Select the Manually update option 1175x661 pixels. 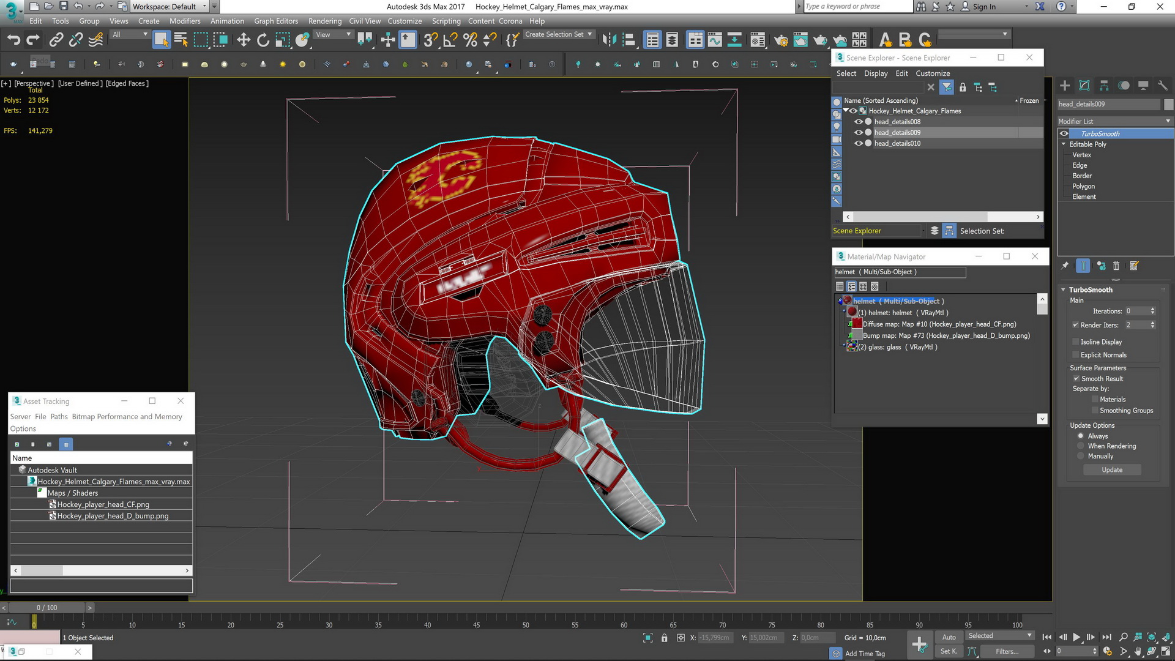[1081, 457]
